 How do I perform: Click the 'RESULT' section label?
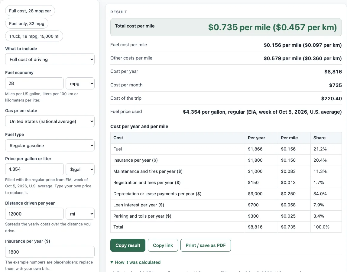click(119, 12)
